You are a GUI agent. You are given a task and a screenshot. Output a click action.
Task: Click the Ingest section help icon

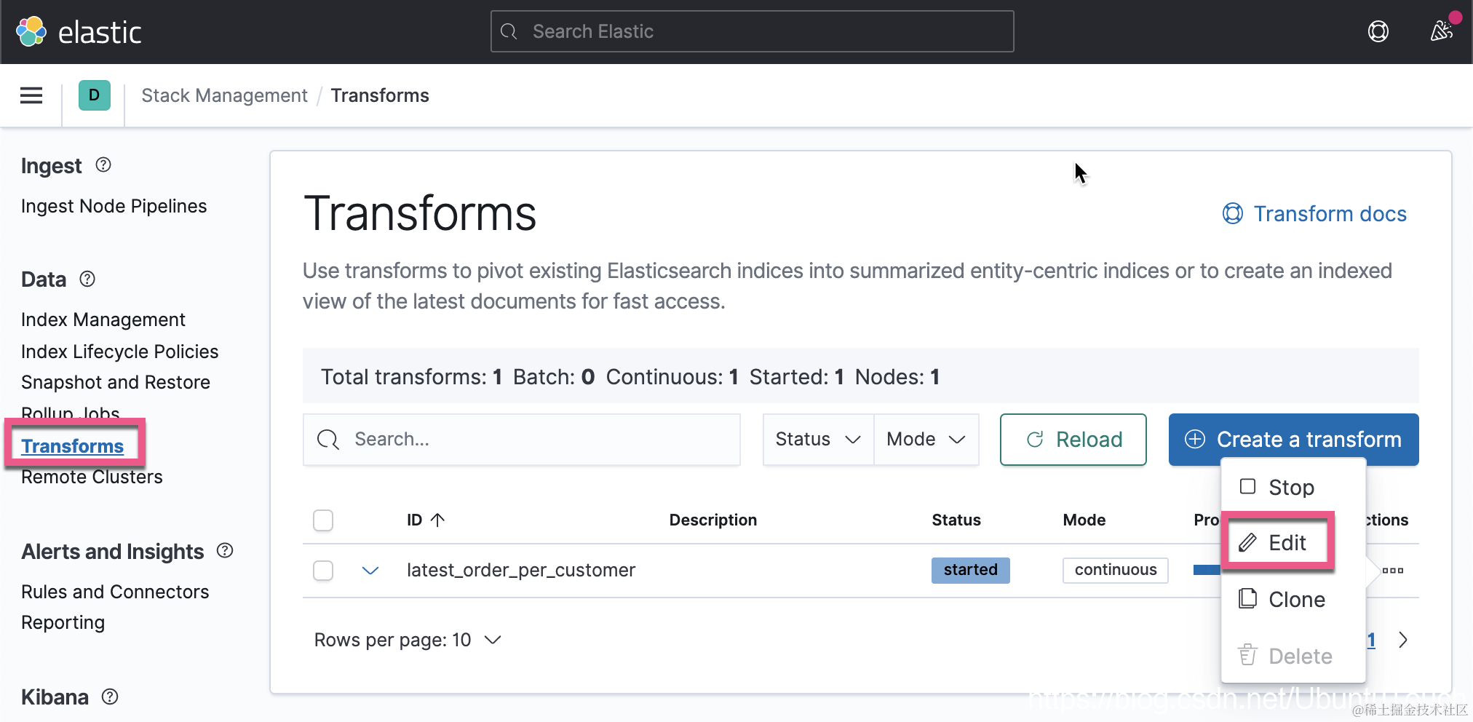[x=103, y=165]
